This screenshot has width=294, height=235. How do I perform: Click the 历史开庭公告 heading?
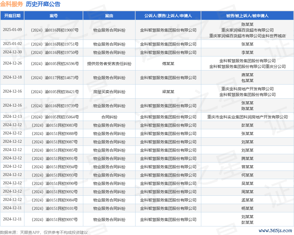pyautogui.click(x=43, y=4)
